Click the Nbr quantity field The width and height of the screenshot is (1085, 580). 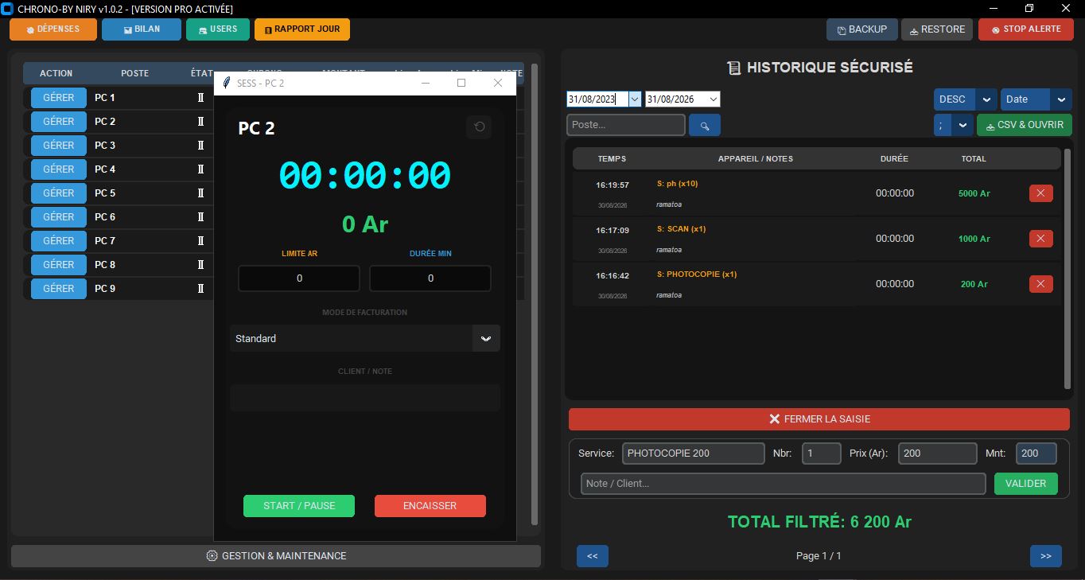(822, 453)
